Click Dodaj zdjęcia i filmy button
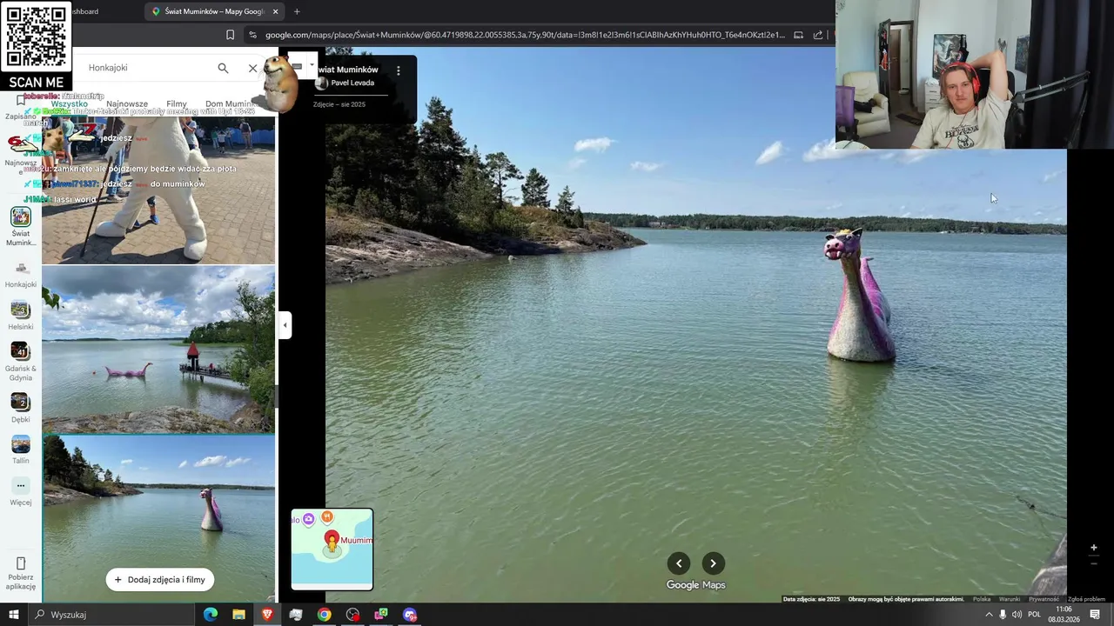Screen dimensions: 1114x626 pos(160,580)
